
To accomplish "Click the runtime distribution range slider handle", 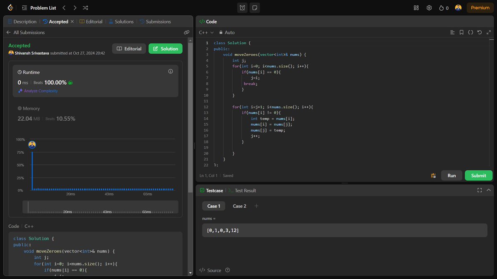I will 28,207.
